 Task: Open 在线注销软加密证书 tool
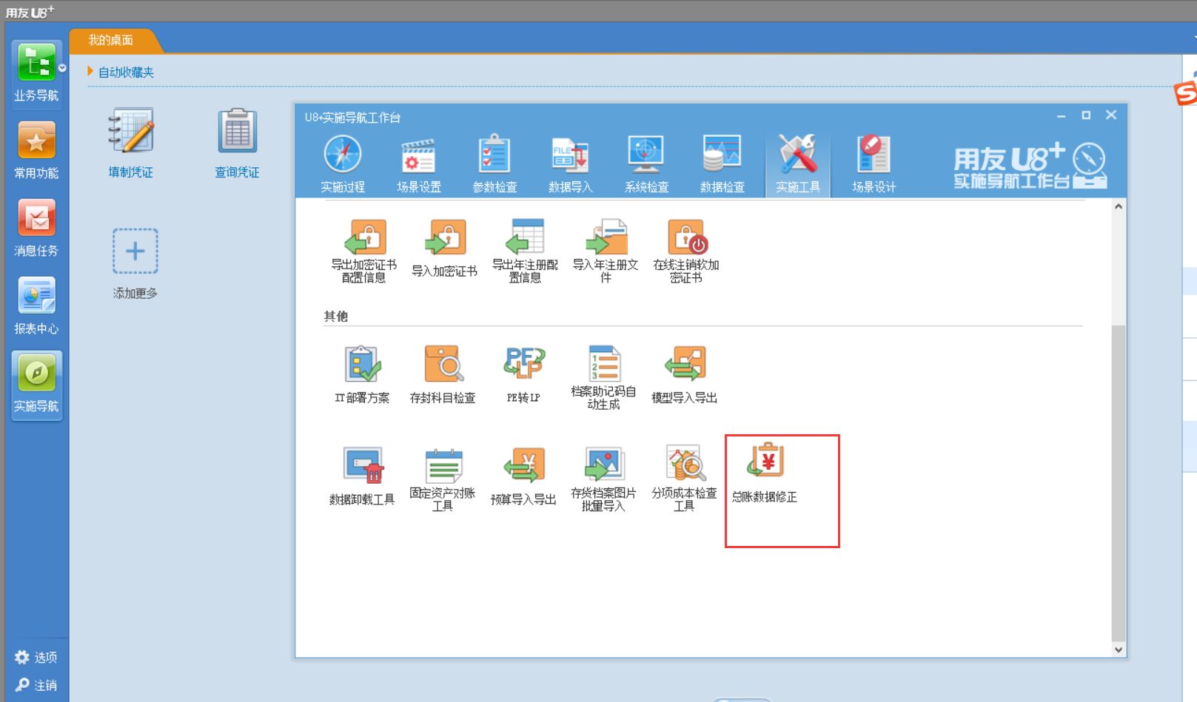click(x=686, y=251)
